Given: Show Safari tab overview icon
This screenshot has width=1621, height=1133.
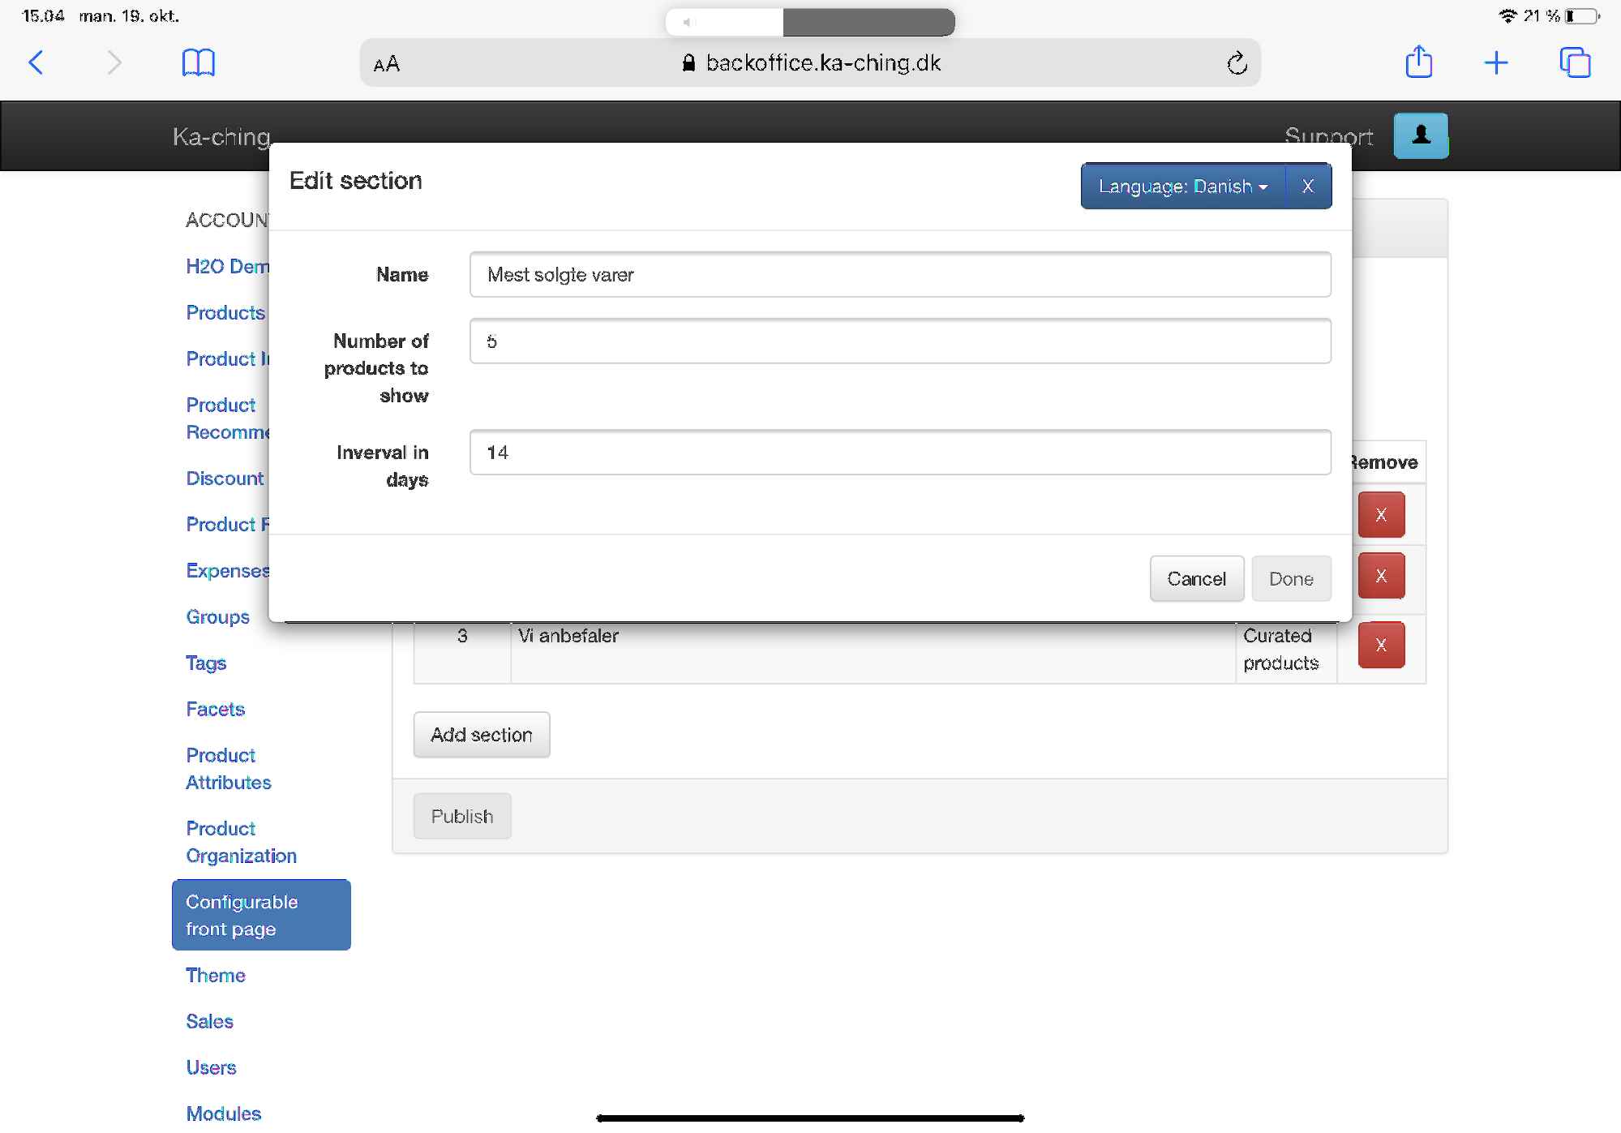Looking at the screenshot, I should click(1575, 62).
